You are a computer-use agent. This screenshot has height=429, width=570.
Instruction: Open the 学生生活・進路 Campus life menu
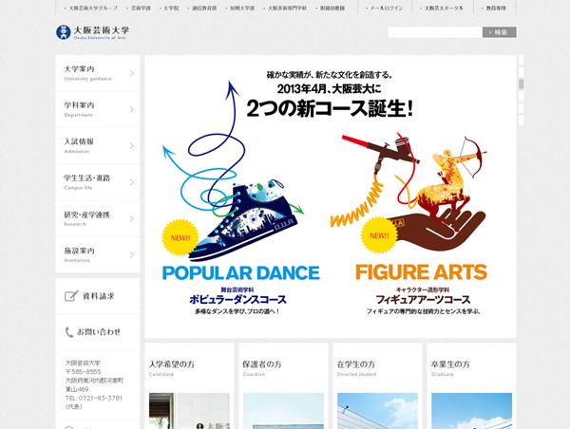pyautogui.click(x=98, y=182)
